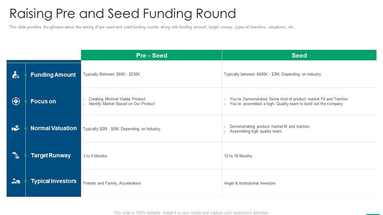
Task: Select the Target Runway row label
Action: [51, 155]
